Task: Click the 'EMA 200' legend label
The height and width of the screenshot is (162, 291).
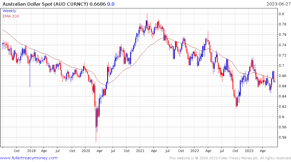Action: pyautogui.click(x=11, y=16)
